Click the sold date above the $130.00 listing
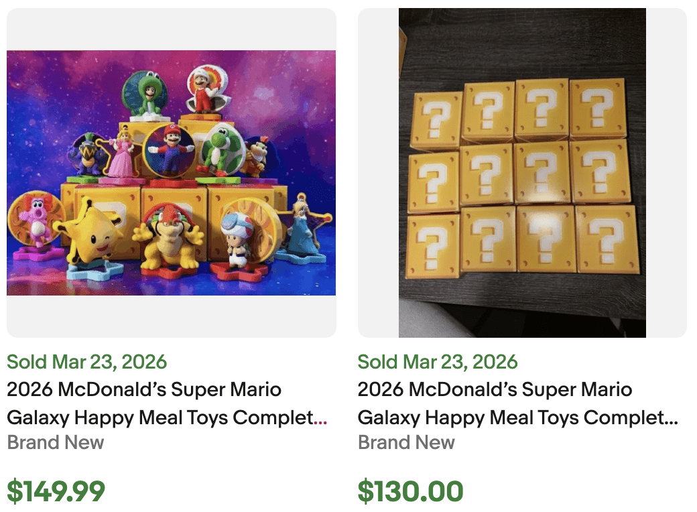The width and height of the screenshot is (697, 512). 438,362
